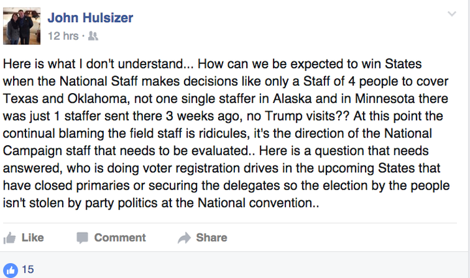The image size is (470, 278).
Task: Click the Share text label
Action: pos(211,238)
